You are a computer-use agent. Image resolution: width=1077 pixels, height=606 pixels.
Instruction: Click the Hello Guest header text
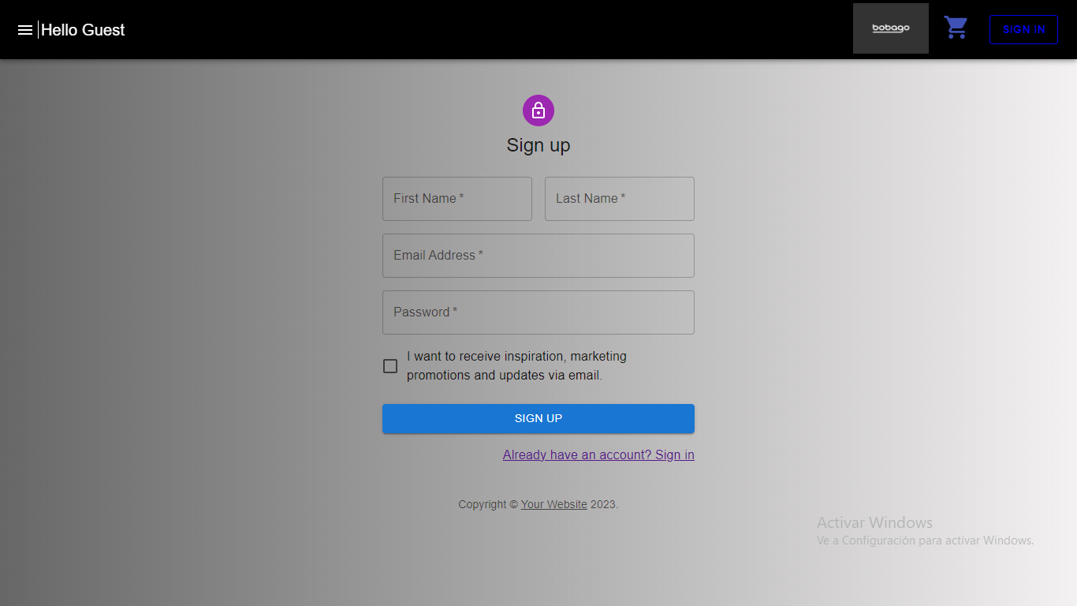83,29
